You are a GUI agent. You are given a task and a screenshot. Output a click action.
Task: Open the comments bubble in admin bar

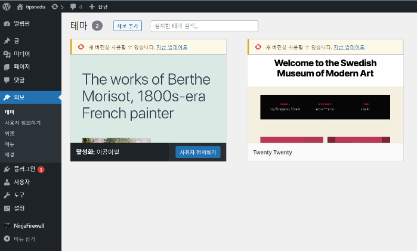73,7
